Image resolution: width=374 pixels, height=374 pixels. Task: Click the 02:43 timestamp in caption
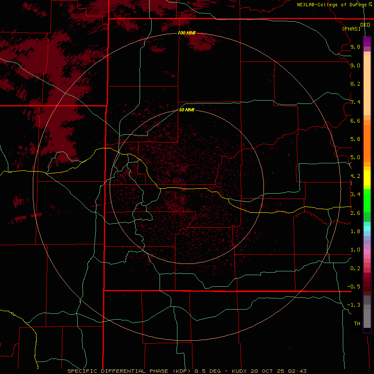pyautogui.click(x=297, y=371)
